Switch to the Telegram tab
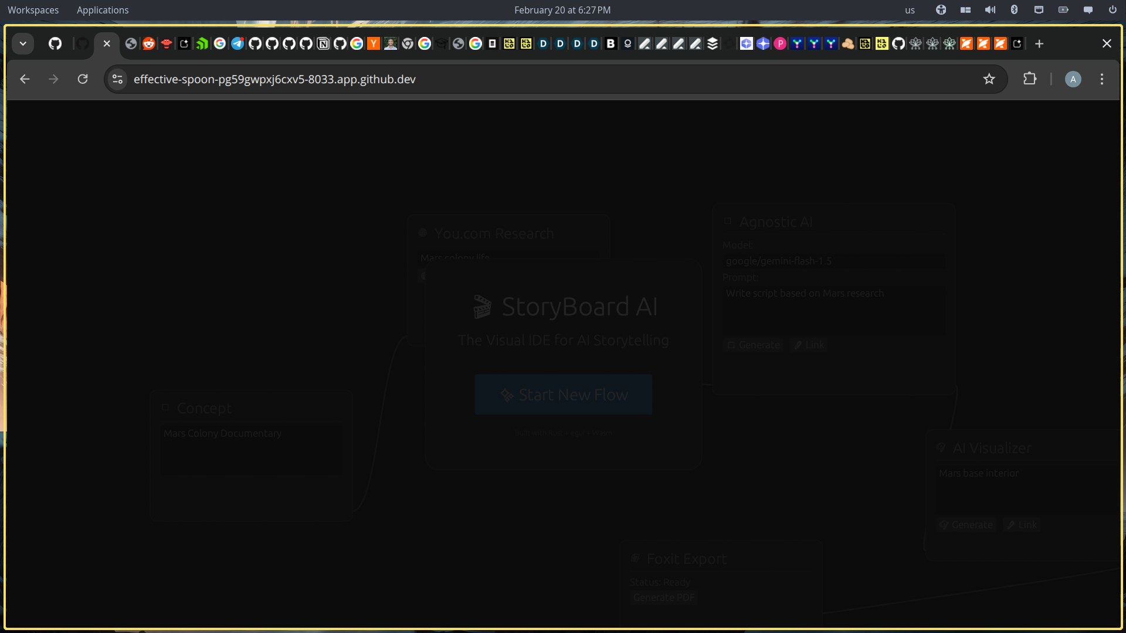The image size is (1126, 633). (238, 44)
